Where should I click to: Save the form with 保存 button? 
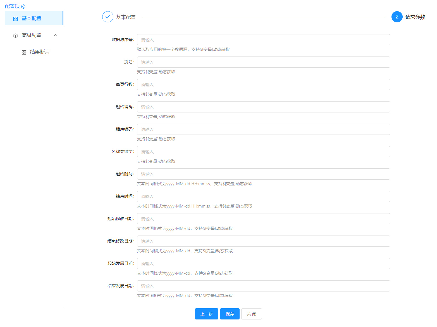coord(230,314)
